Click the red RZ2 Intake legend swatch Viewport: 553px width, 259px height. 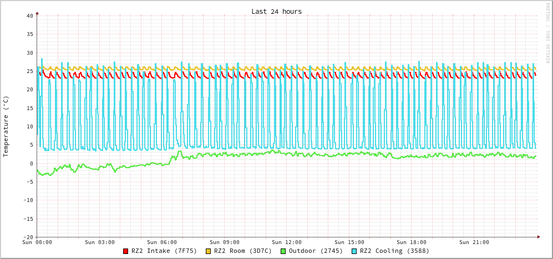(126, 251)
